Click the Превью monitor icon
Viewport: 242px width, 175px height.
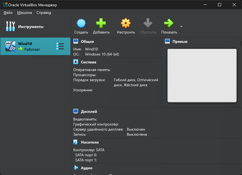pos(167,41)
